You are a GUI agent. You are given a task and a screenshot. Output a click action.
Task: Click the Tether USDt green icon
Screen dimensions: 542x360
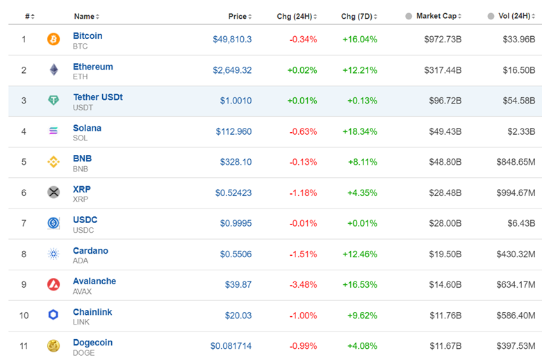pyautogui.click(x=54, y=101)
